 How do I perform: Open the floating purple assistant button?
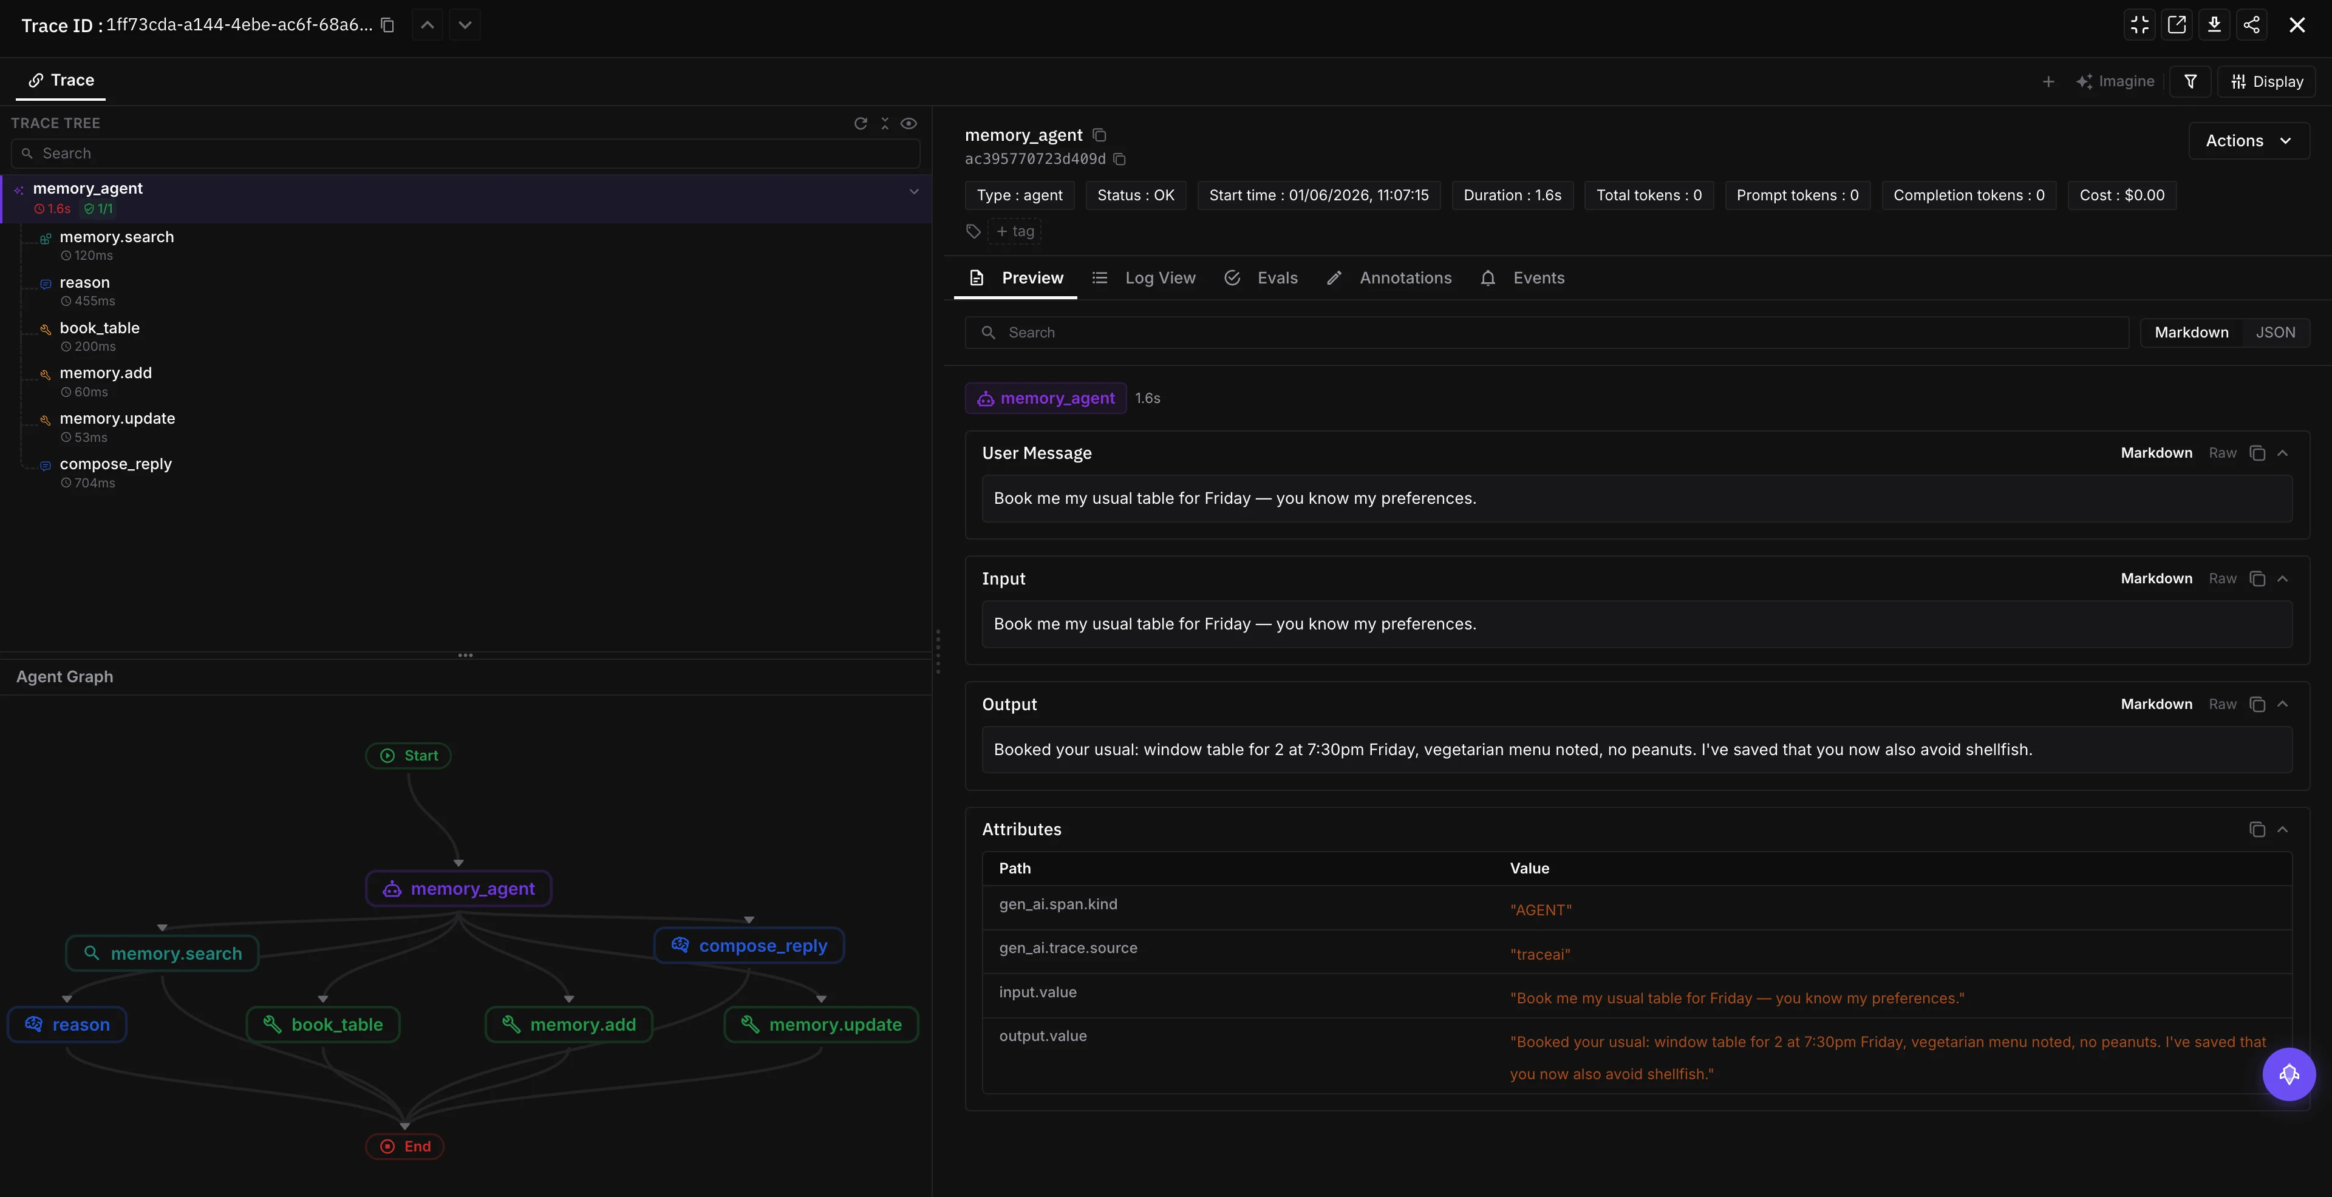[x=2288, y=1074]
